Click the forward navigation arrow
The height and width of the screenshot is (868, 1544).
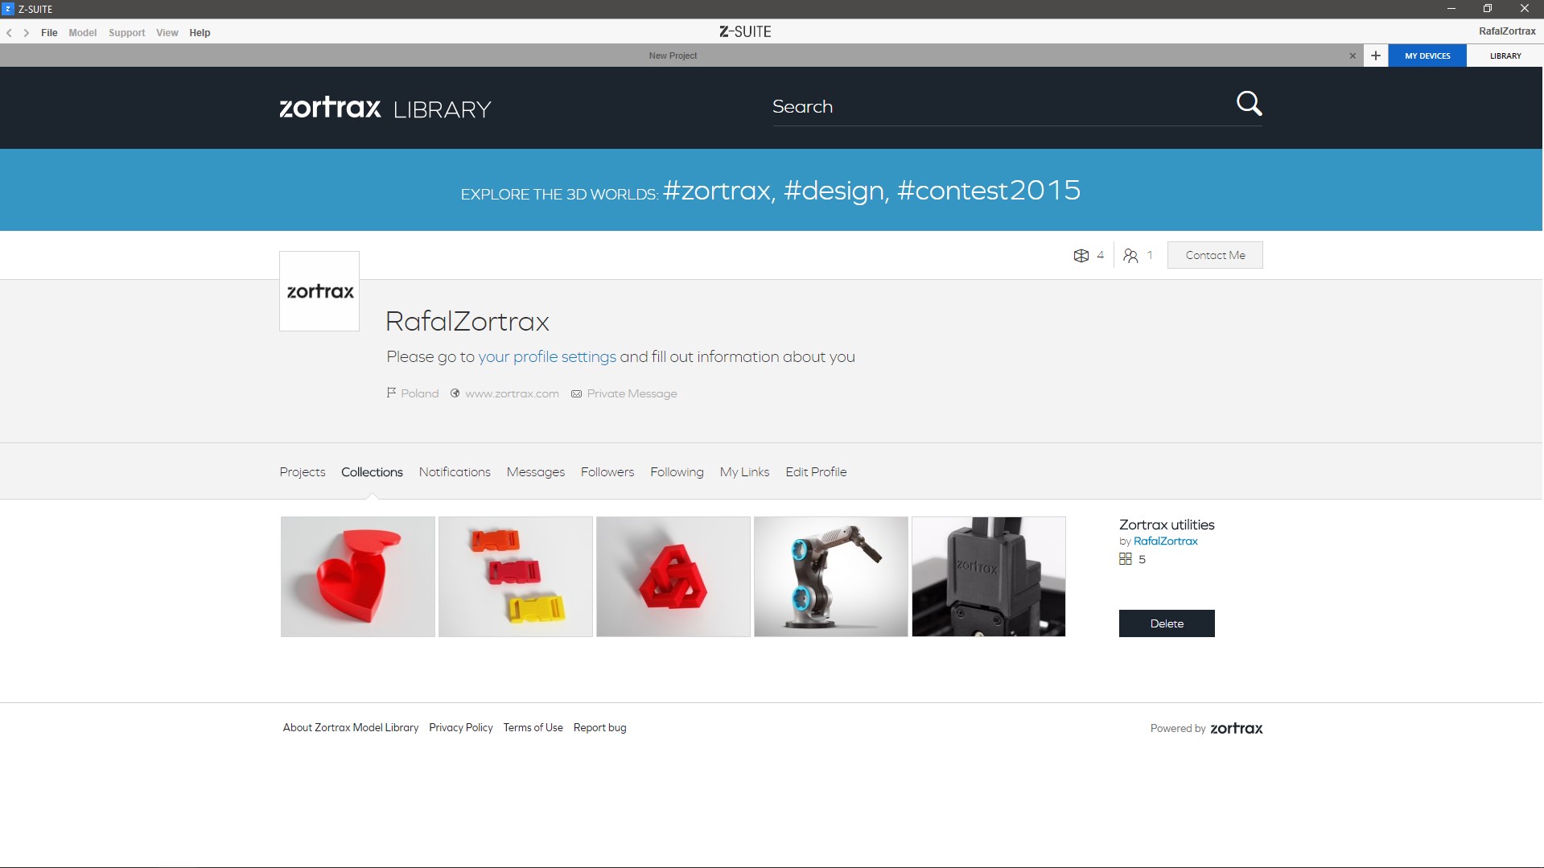click(x=27, y=33)
